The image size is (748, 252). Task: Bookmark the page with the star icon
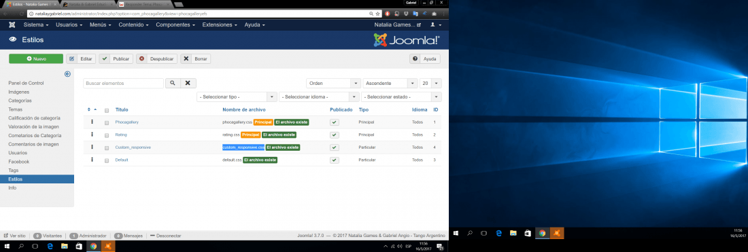click(377, 14)
